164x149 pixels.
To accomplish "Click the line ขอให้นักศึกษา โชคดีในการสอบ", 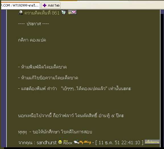I will coord(63,132).
